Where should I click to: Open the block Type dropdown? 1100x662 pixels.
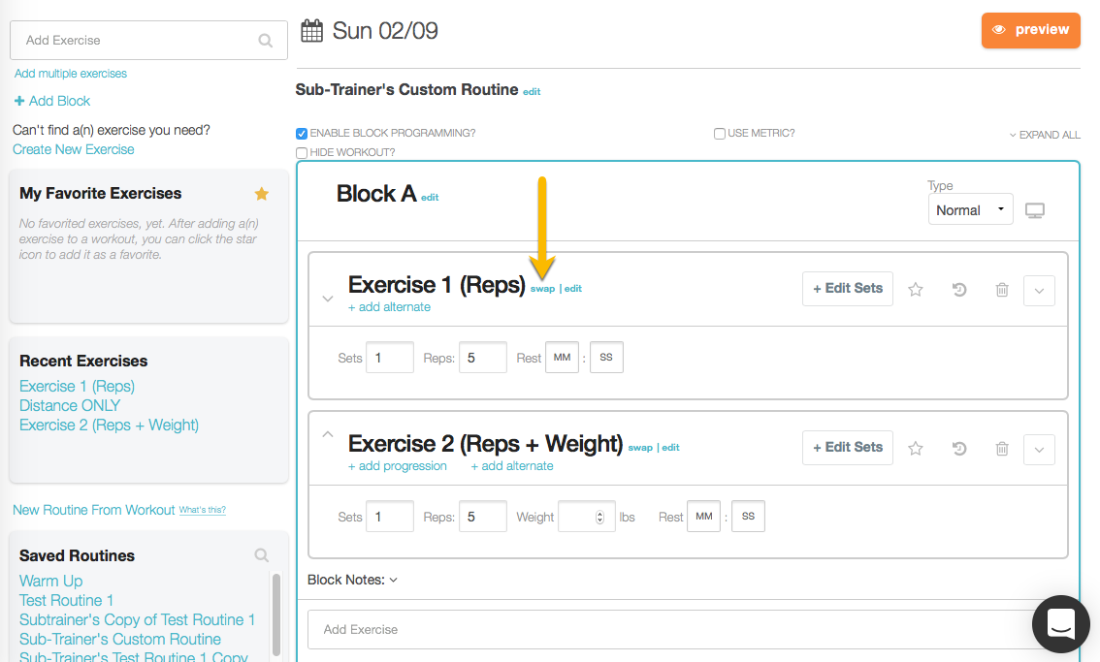tap(970, 210)
